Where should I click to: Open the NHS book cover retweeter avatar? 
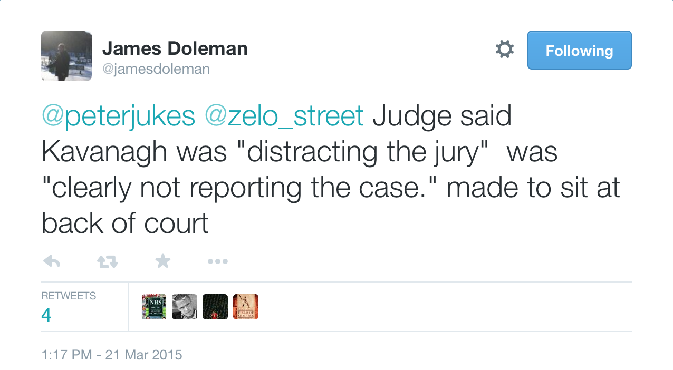154,307
